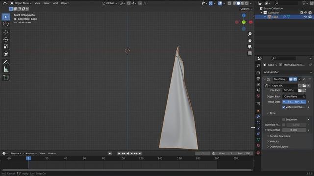
Task: Select the Annotate tool
Action: pos(6,62)
